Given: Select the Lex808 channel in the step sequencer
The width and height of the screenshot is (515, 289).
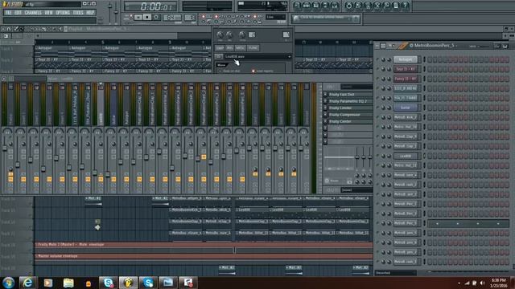Looking at the screenshot, I should (x=406, y=156).
